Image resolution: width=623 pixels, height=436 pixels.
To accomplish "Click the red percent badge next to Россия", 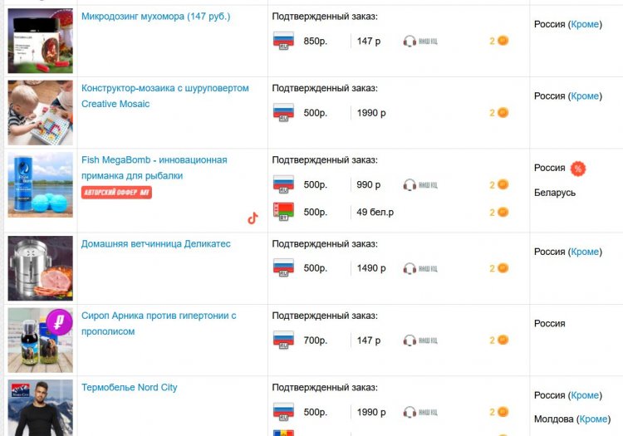I will (578, 169).
